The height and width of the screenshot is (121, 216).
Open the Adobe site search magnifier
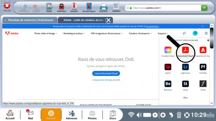(x=184, y=33)
